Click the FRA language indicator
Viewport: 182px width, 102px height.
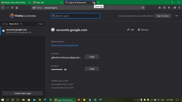click(163, 100)
